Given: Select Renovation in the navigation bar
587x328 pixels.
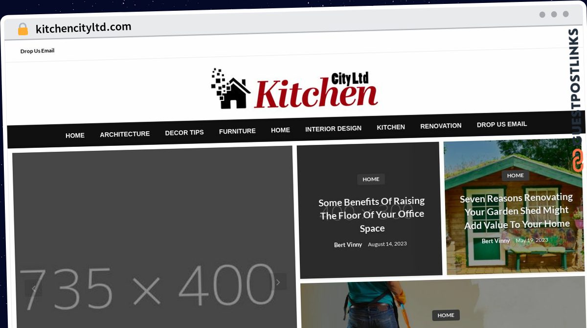Looking at the screenshot, I should [441, 126].
